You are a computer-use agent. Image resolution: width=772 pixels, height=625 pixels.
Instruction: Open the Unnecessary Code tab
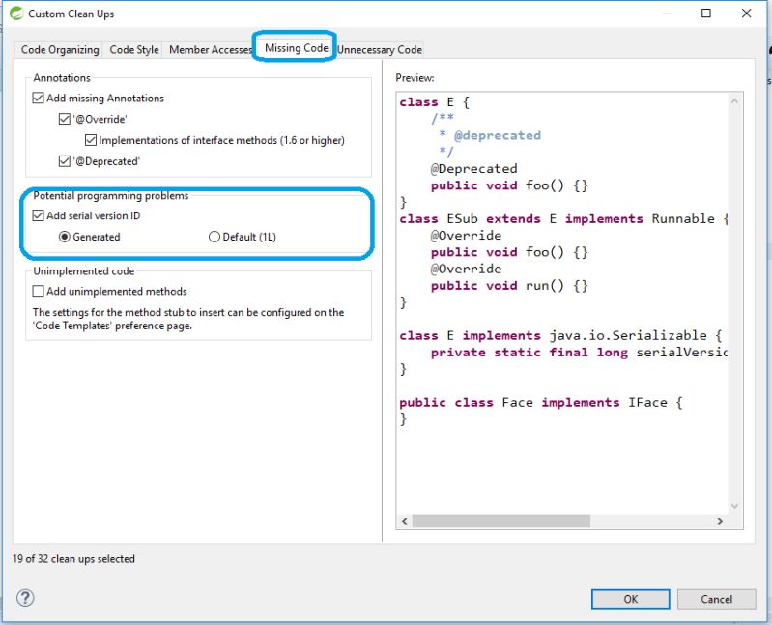coord(379,49)
